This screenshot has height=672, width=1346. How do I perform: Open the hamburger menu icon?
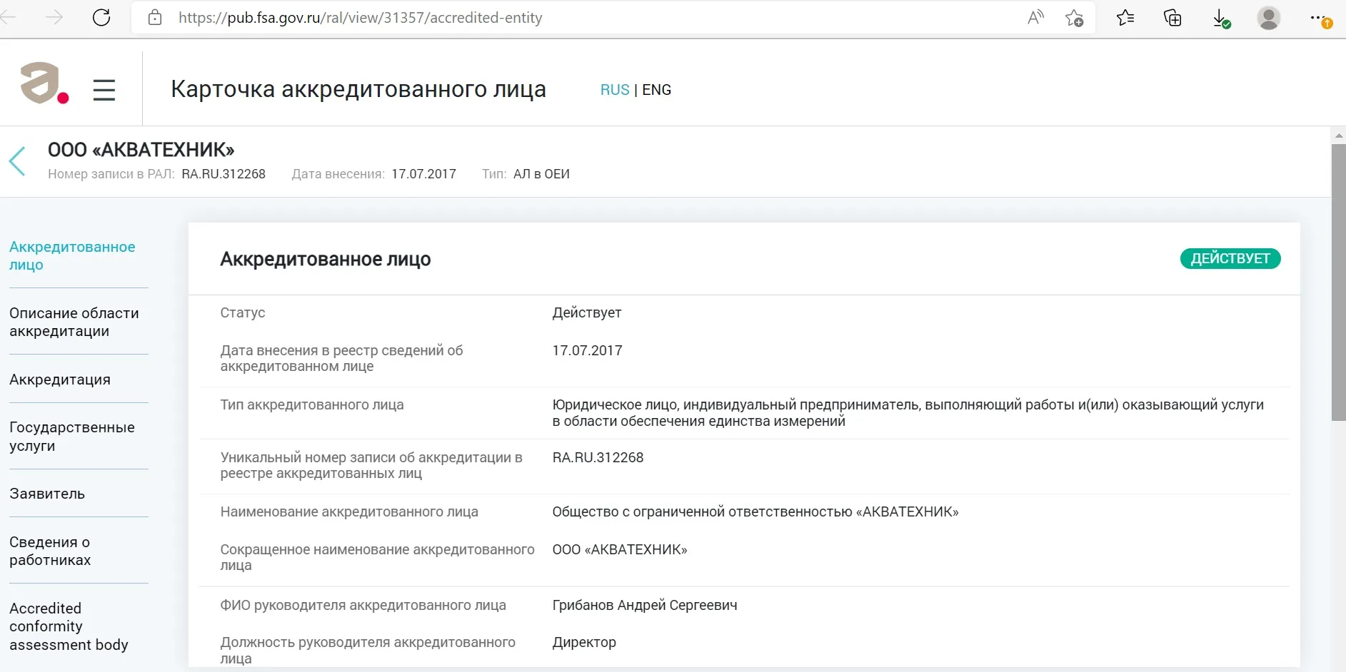click(x=104, y=90)
